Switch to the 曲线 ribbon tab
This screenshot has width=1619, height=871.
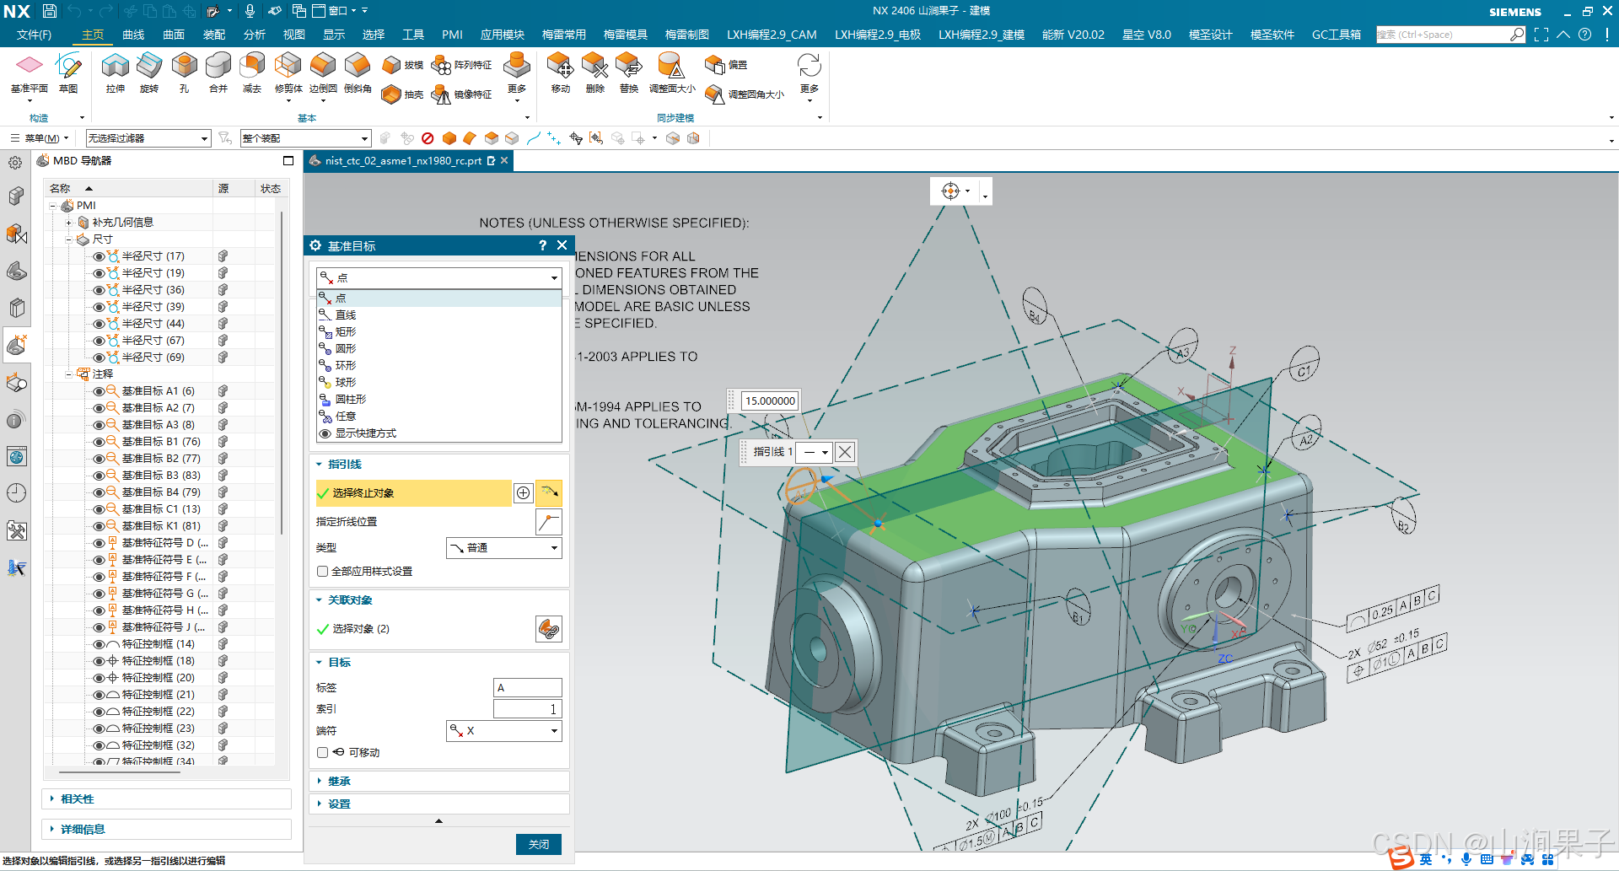pos(133,35)
